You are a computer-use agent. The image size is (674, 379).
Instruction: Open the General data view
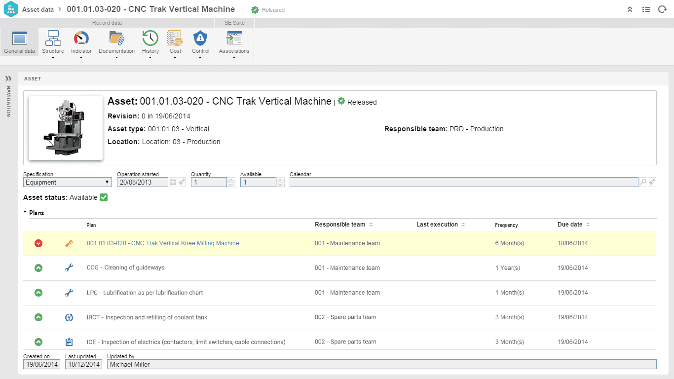[x=19, y=41]
